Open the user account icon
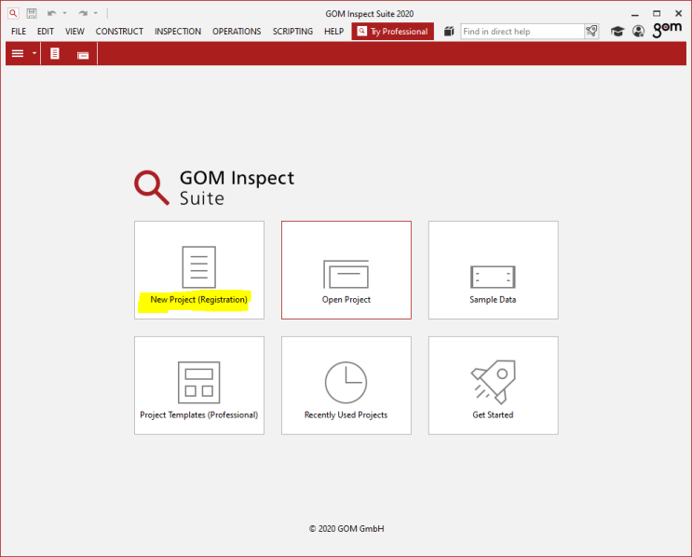This screenshot has height=557, width=692. pyautogui.click(x=638, y=32)
